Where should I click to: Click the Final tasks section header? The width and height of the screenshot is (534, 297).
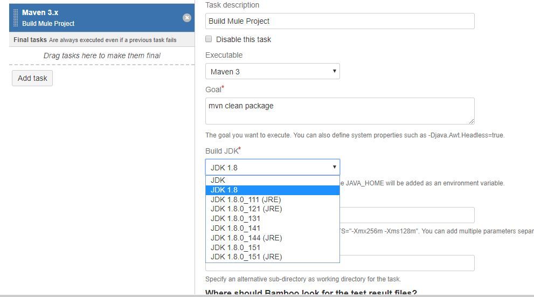[102, 39]
